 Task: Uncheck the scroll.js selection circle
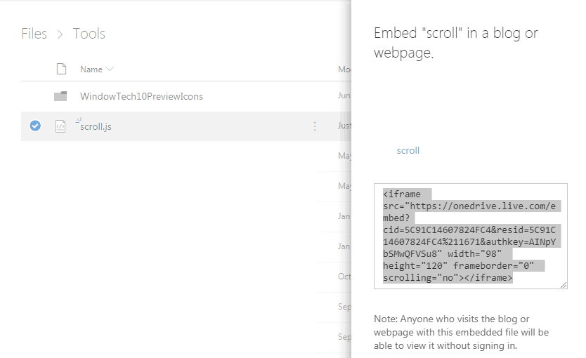click(x=35, y=126)
